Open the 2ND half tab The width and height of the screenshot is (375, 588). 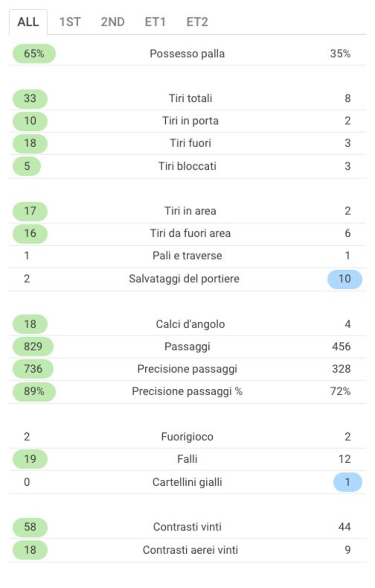pos(112,22)
